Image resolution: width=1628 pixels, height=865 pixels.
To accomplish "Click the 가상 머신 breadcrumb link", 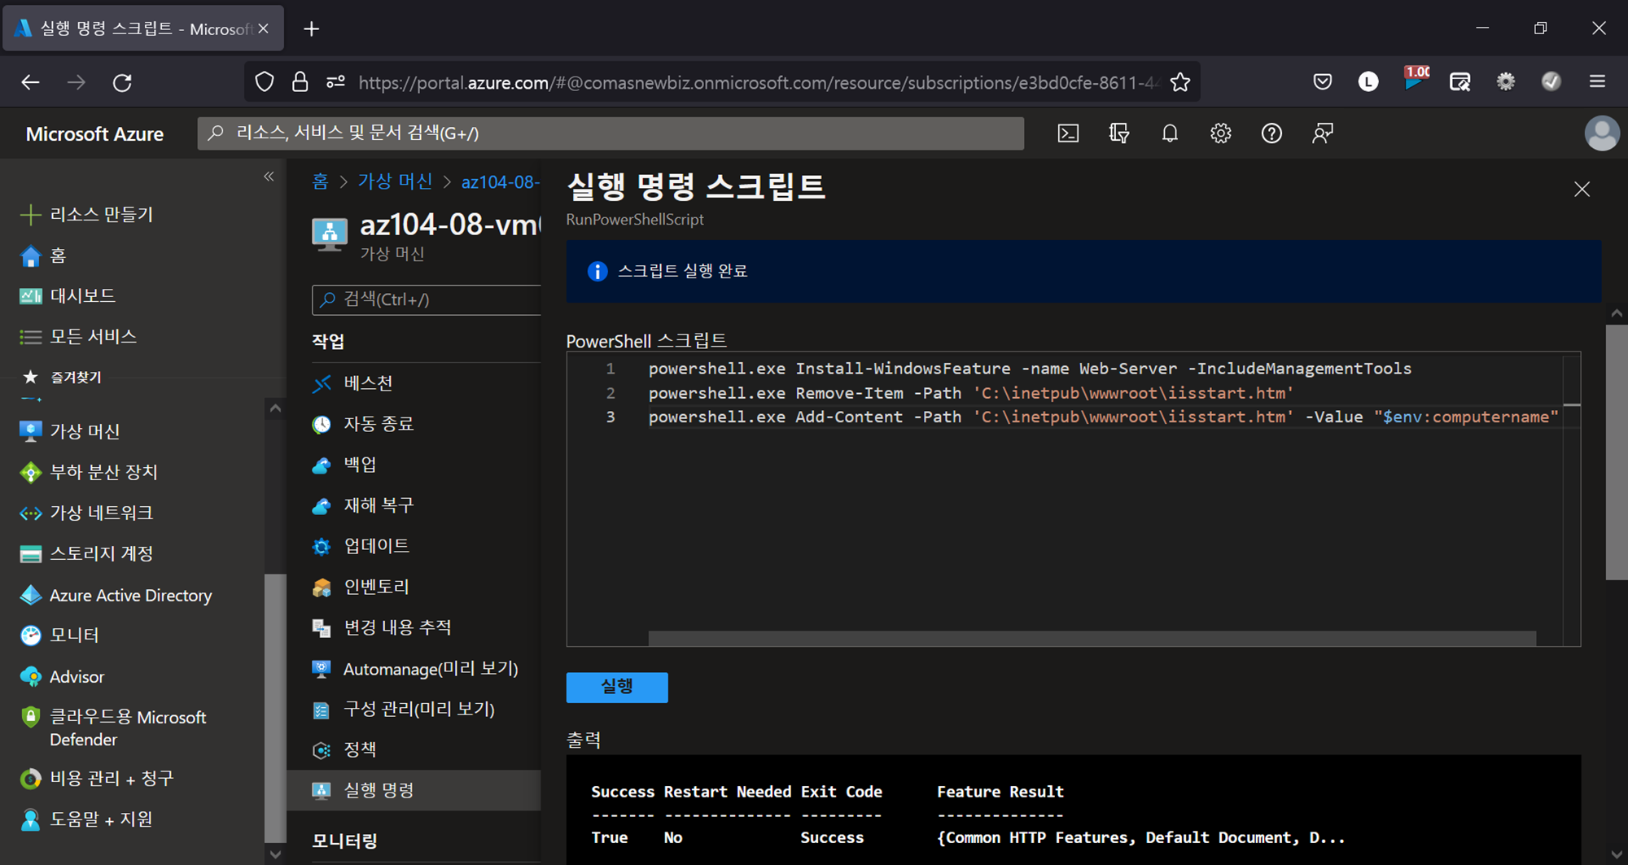I will 396,181.
